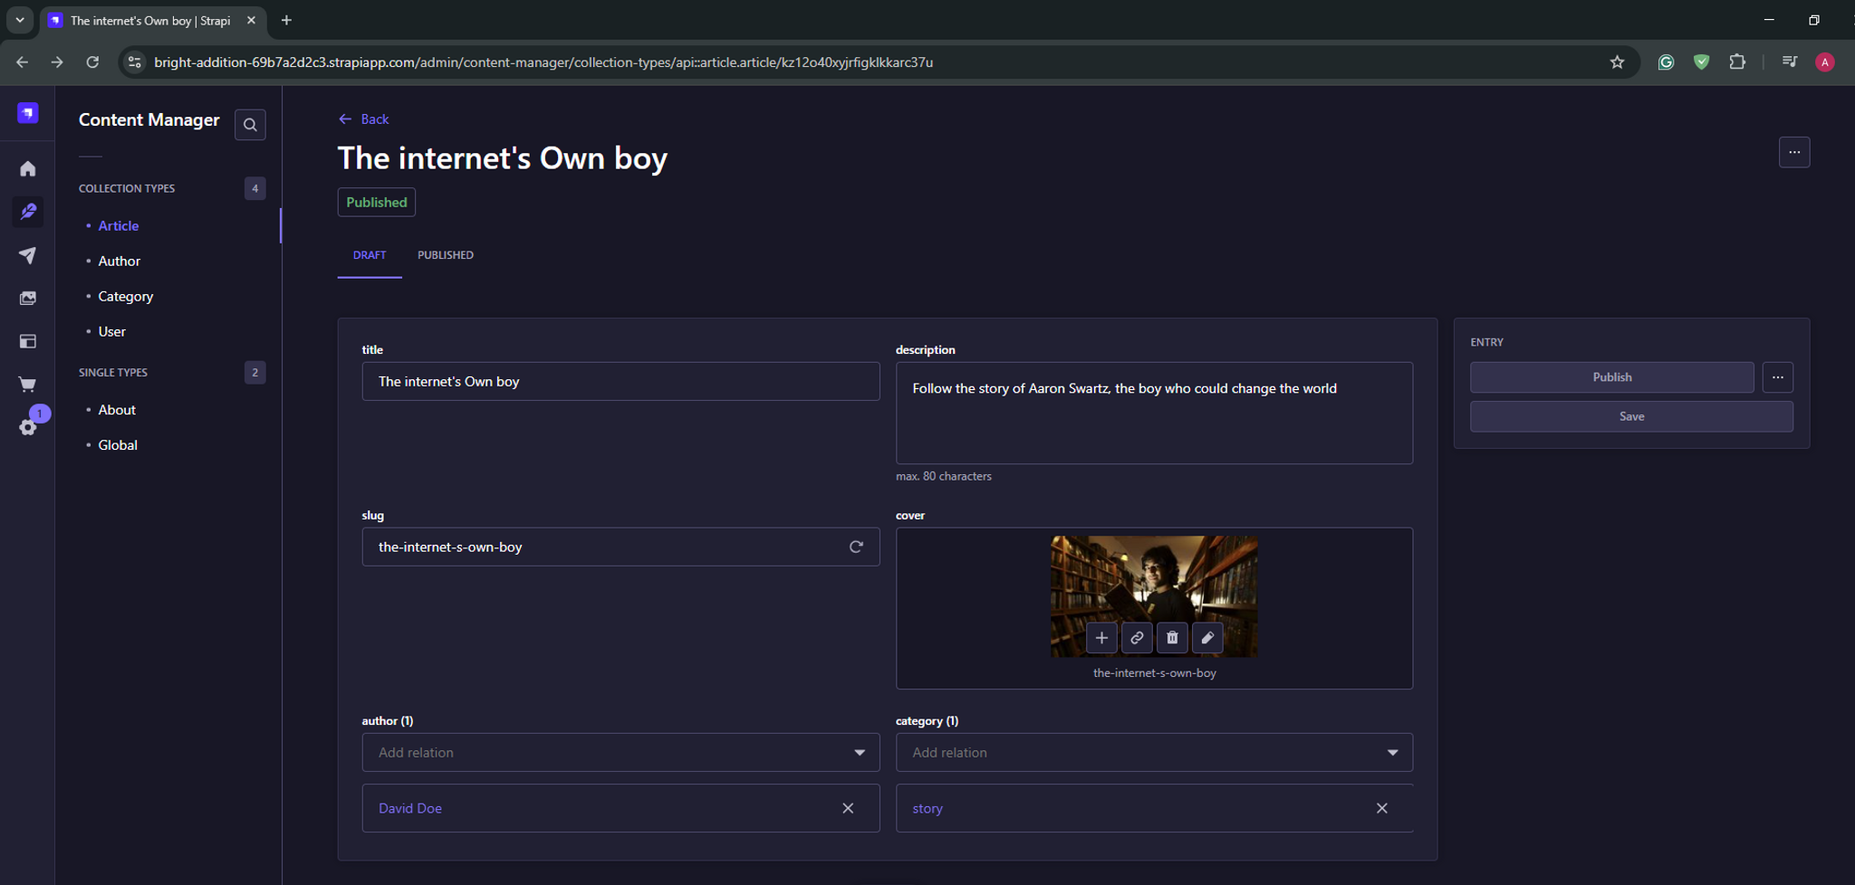Open the Content-Type Builder layout icon

(28, 341)
